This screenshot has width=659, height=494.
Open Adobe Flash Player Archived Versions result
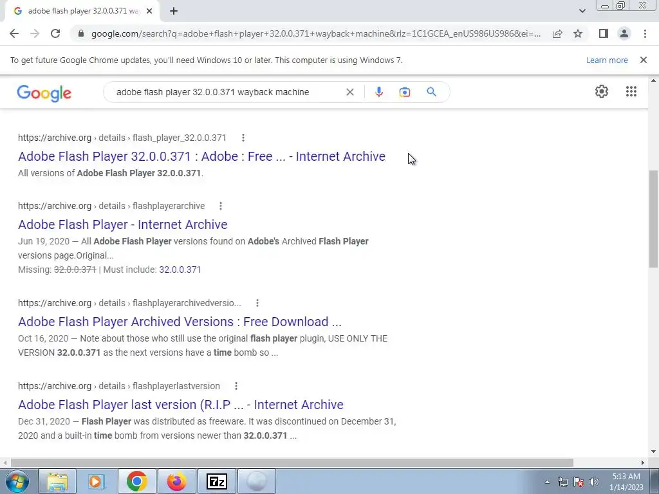coord(180,322)
